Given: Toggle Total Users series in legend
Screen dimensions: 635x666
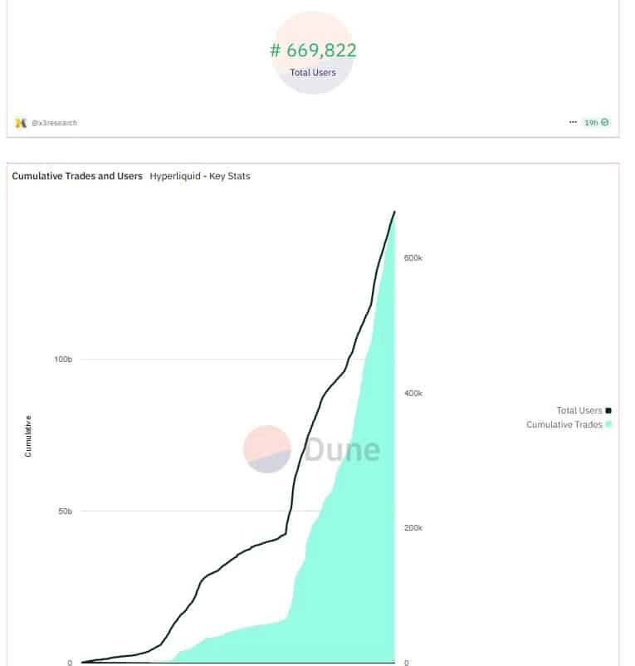Looking at the screenshot, I should point(579,410).
